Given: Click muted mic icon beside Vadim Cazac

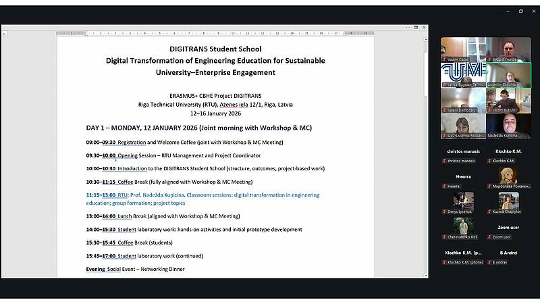Looking at the screenshot, I should point(445,59).
